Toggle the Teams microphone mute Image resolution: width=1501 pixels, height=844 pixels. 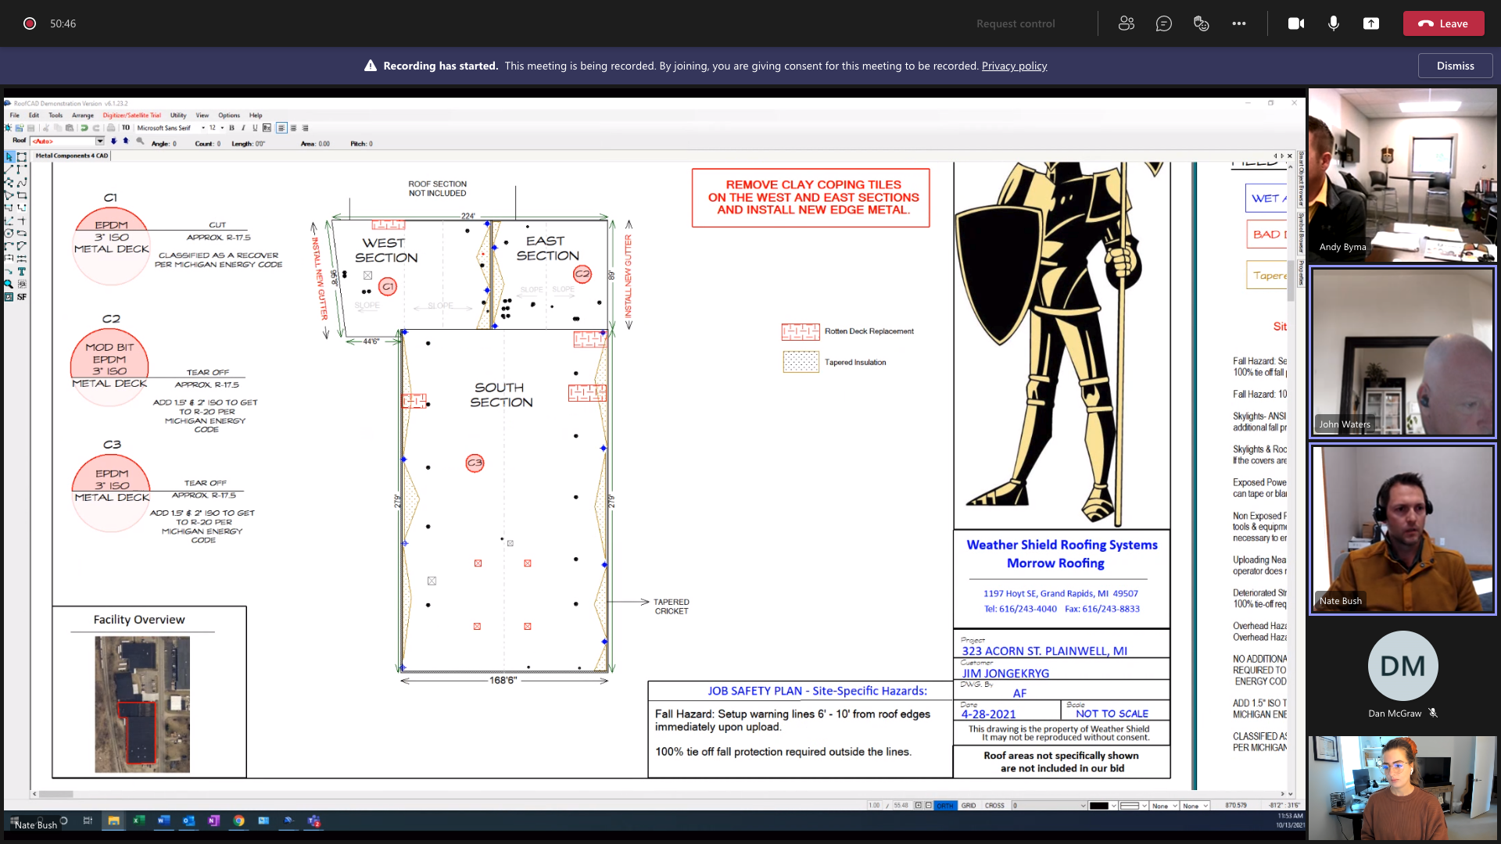1333,23
